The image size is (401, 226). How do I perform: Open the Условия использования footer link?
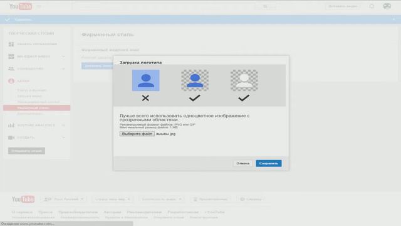tap(33, 218)
